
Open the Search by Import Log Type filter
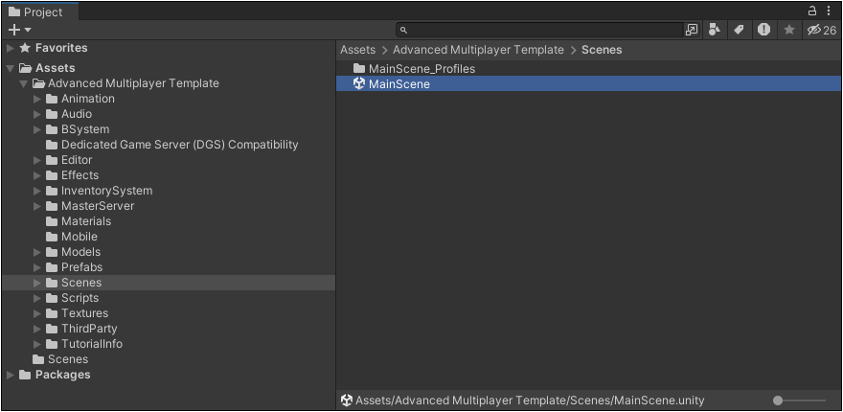tap(763, 30)
